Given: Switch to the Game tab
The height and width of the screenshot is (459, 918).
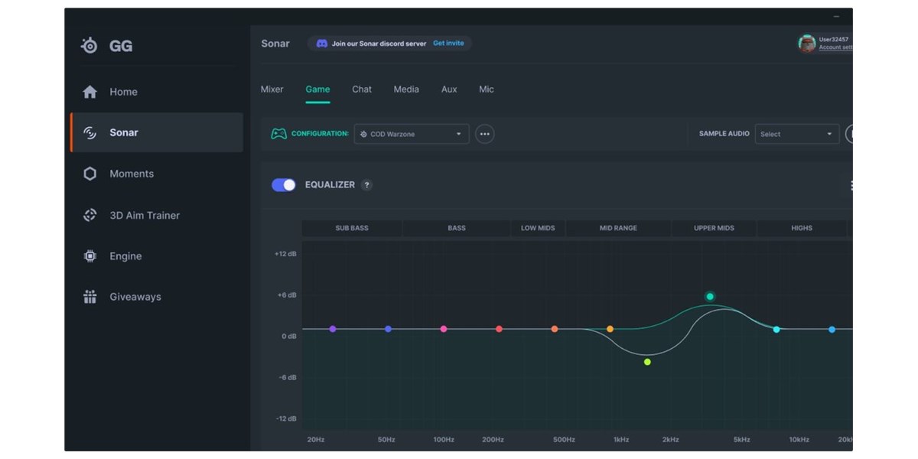Looking at the screenshot, I should click(x=317, y=90).
